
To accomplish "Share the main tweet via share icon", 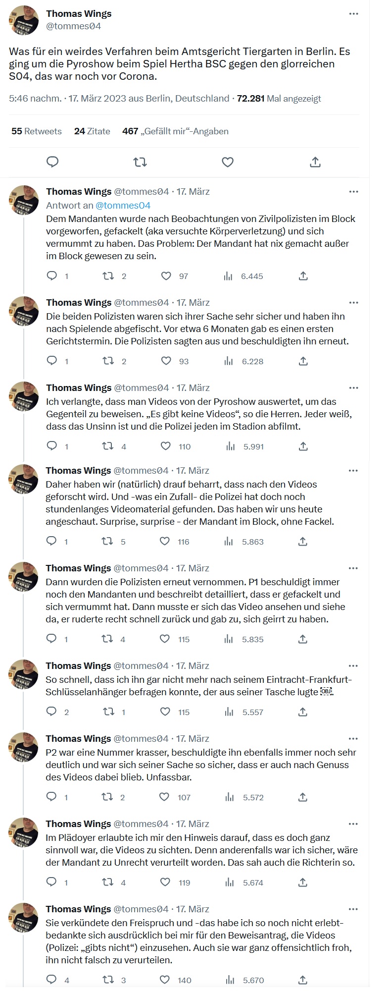I will click(x=315, y=162).
